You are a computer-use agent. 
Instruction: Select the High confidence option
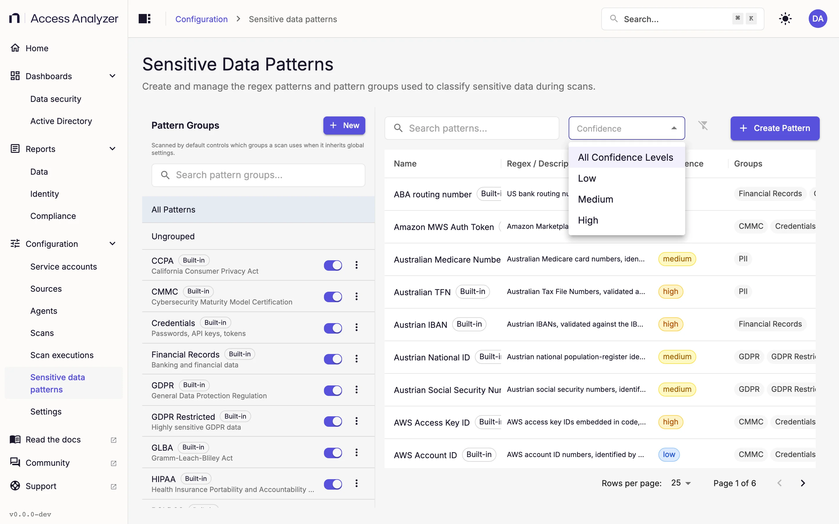[626, 220]
